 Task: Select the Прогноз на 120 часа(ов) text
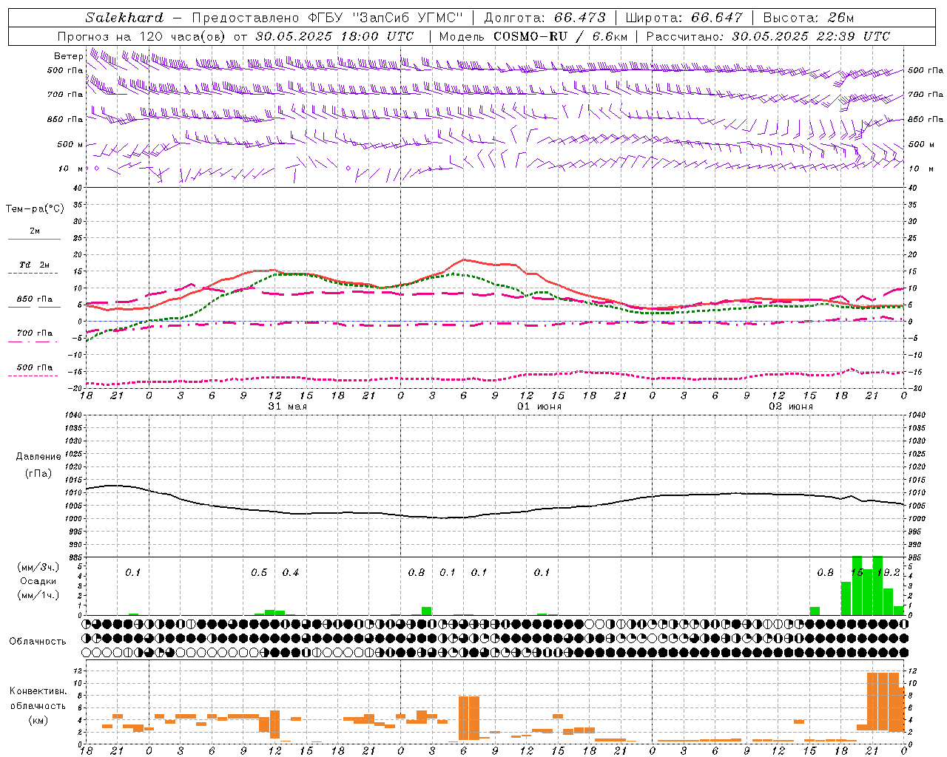[x=142, y=36]
